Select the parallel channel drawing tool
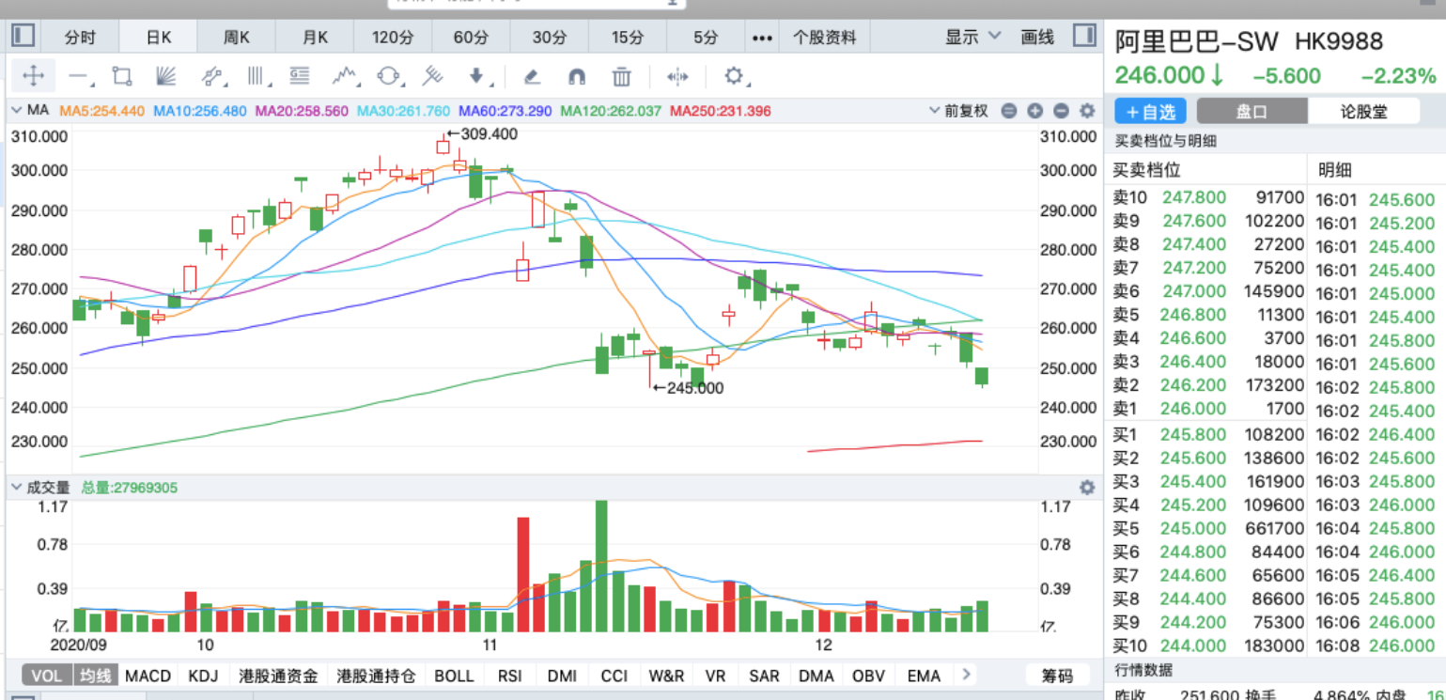The width and height of the screenshot is (1446, 700). pos(212,76)
